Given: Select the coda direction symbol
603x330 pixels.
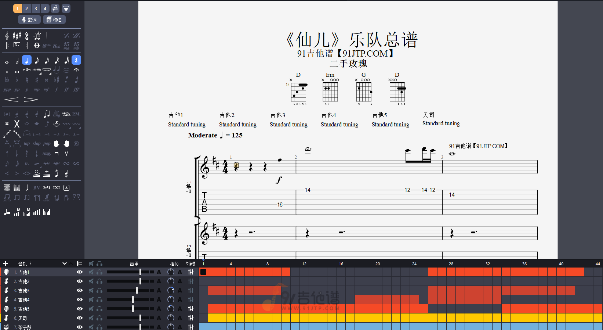Looking at the screenshot, I should coord(37,46).
